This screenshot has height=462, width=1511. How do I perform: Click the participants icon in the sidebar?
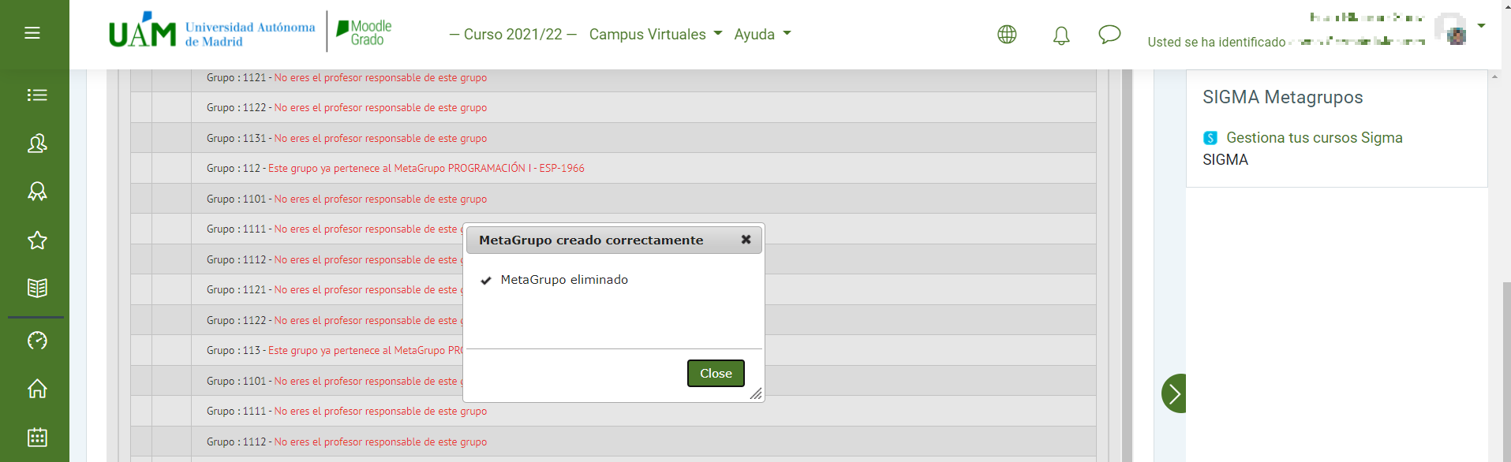(37, 143)
